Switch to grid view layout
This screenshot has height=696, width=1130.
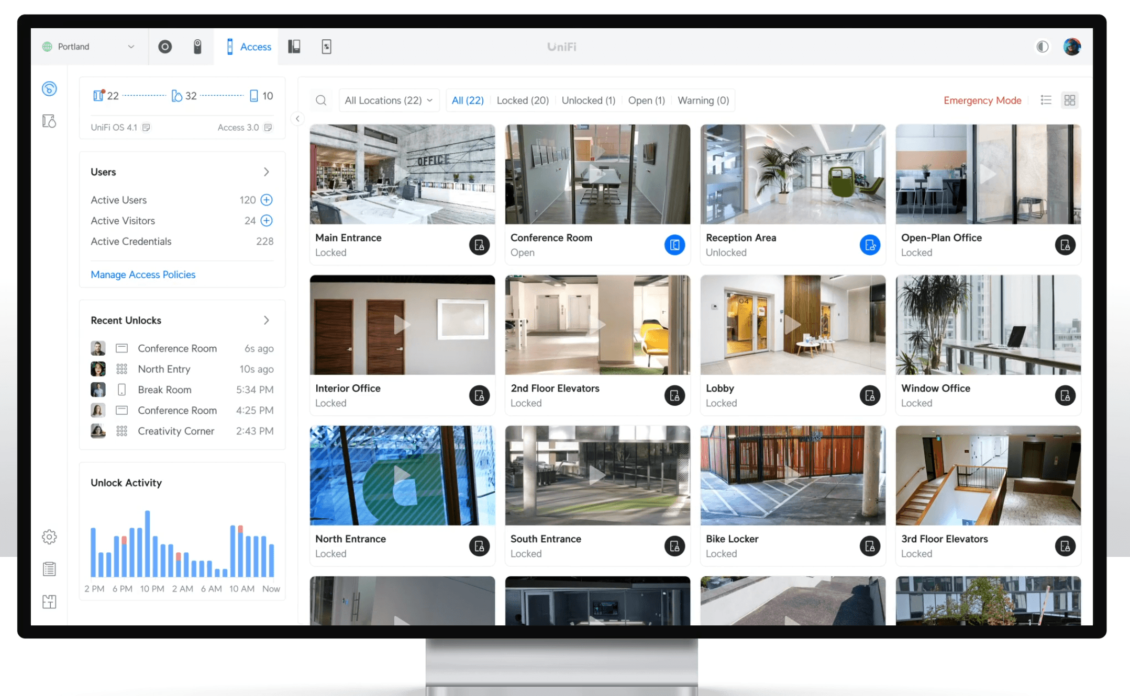(1069, 100)
